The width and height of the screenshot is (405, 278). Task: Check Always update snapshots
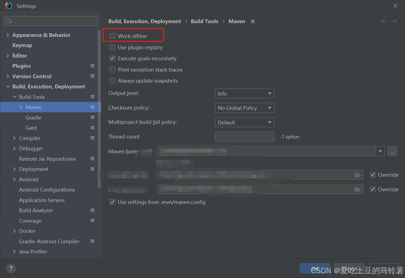point(112,81)
